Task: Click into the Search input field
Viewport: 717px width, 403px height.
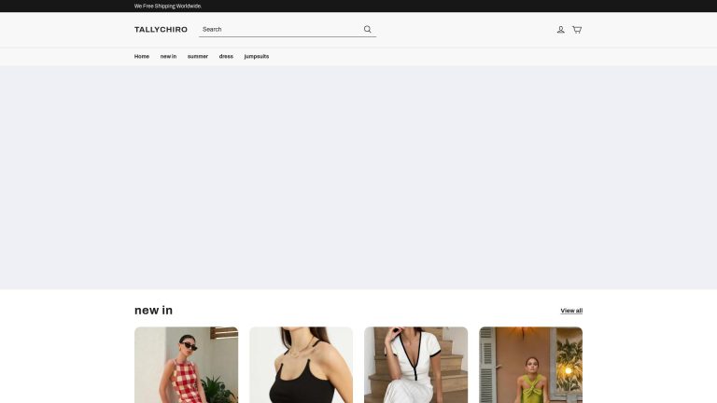Action: (x=280, y=30)
